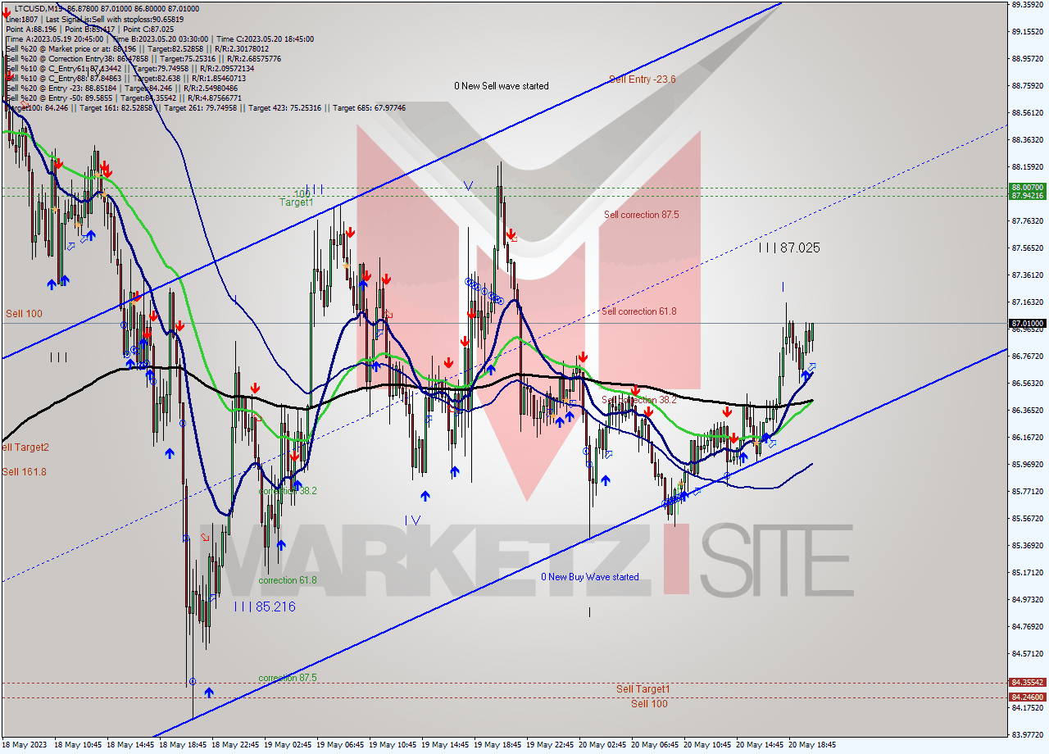Select the 'Sell correction 87.5' label
The height and width of the screenshot is (754, 1049).
[x=641, y=215]
